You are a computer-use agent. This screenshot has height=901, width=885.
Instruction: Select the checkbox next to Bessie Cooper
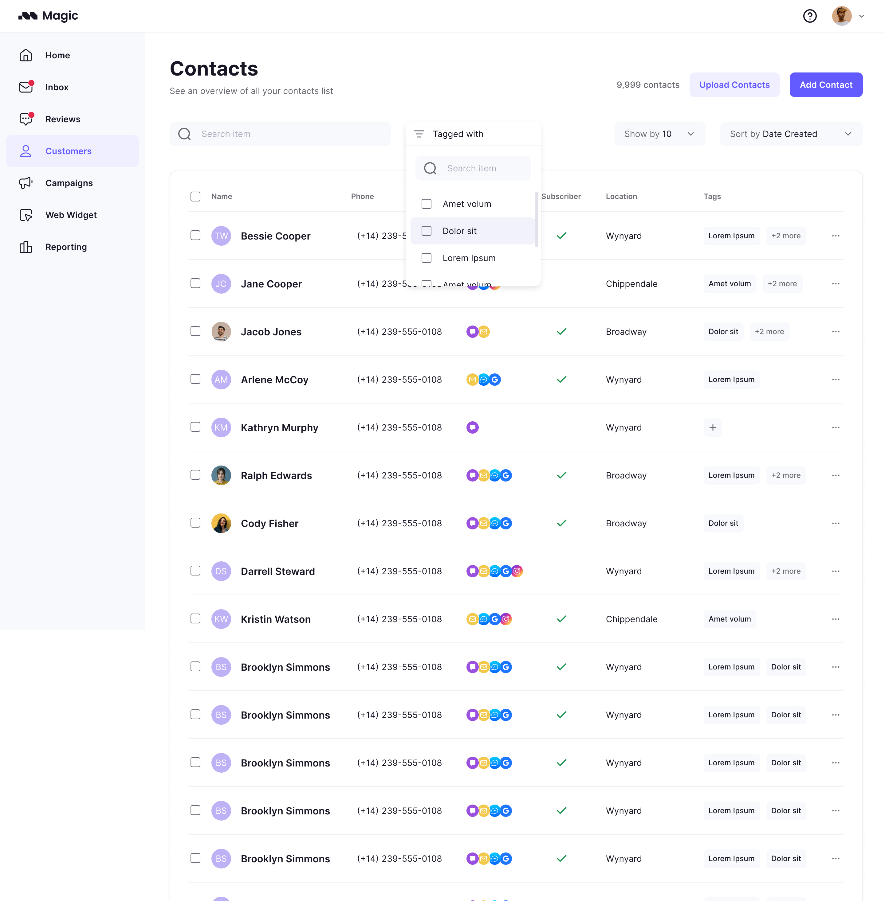[195, 236]
